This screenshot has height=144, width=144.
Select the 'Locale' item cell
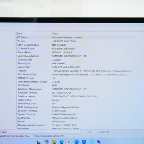coord(21,121)
